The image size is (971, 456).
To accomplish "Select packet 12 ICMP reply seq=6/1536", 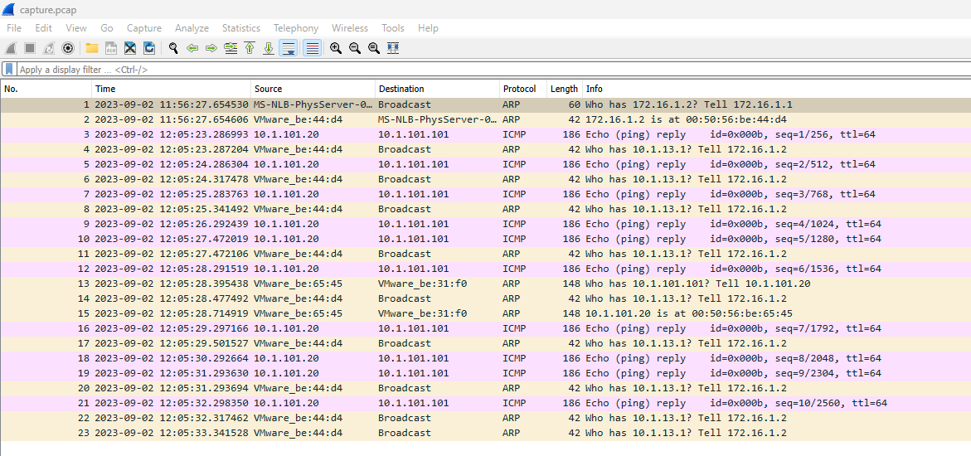I will [x=486, y=269].
